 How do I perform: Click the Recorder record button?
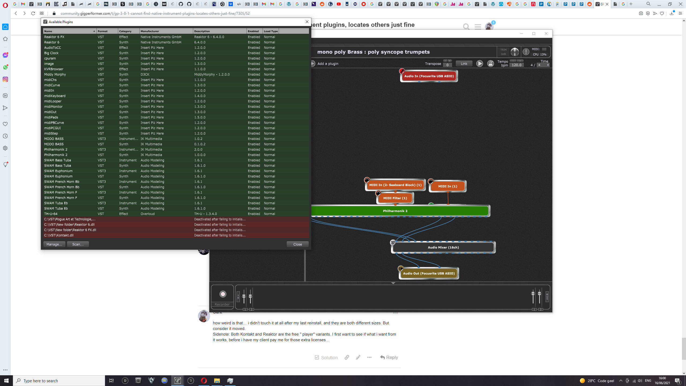(223, 294)
